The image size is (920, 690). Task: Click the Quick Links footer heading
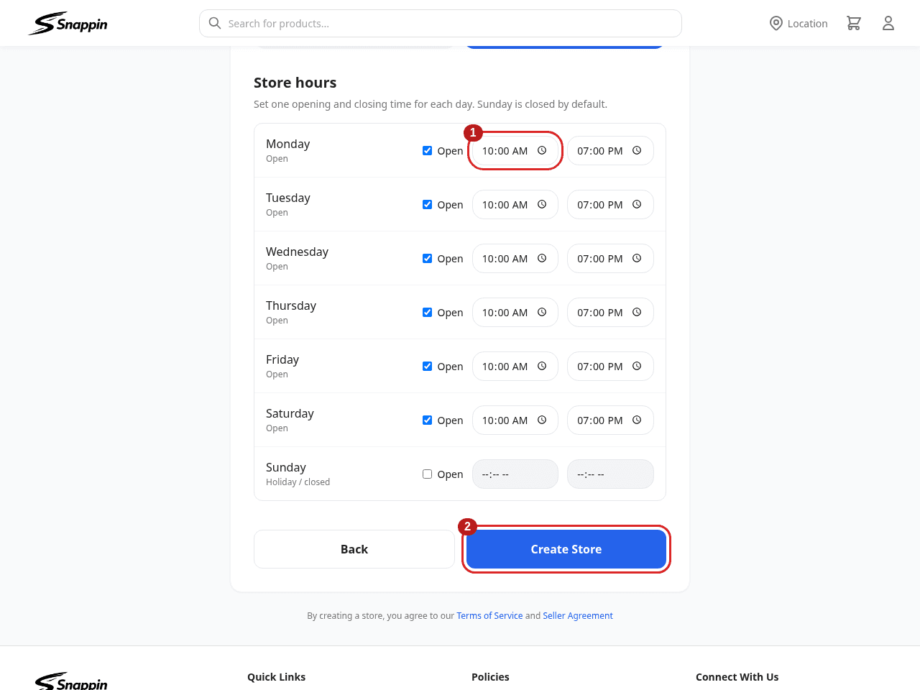tap(276, 677)
